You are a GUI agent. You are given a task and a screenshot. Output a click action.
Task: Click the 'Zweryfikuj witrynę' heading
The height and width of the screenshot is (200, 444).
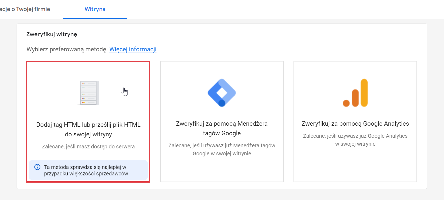[x=52, y=34]
